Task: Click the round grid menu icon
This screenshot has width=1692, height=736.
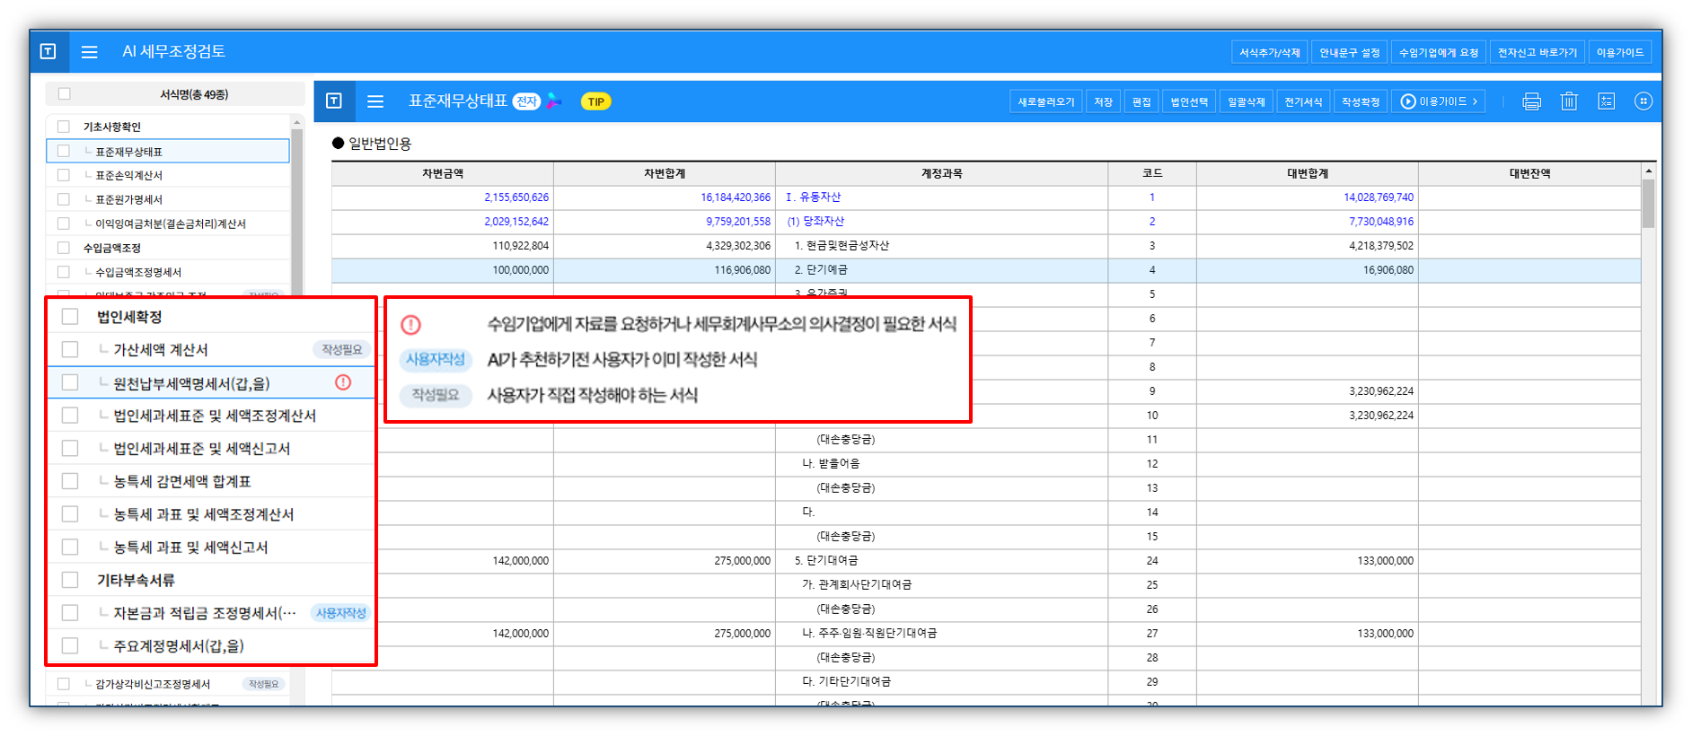Action: pyautogui.click(x=1643, y=101)
